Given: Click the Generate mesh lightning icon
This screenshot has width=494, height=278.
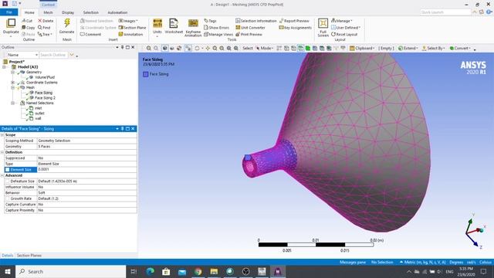Looking at the screenshot, I should pyautogui.click(x=67, y=23).
